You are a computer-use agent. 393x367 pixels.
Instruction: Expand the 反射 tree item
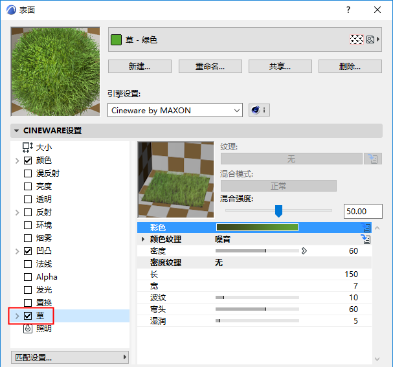coord(17,212)
